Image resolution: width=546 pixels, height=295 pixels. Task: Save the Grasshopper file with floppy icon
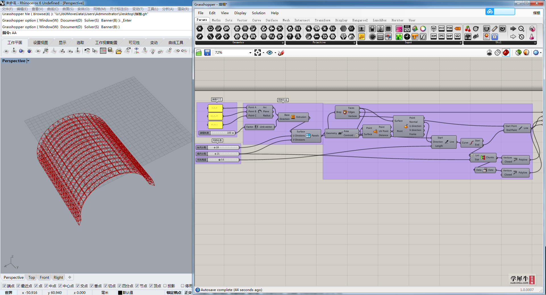click(x=207, y=53)
